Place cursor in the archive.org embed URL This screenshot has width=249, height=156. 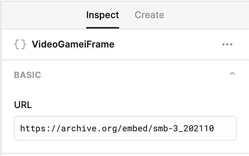click(x=117, y=128)
